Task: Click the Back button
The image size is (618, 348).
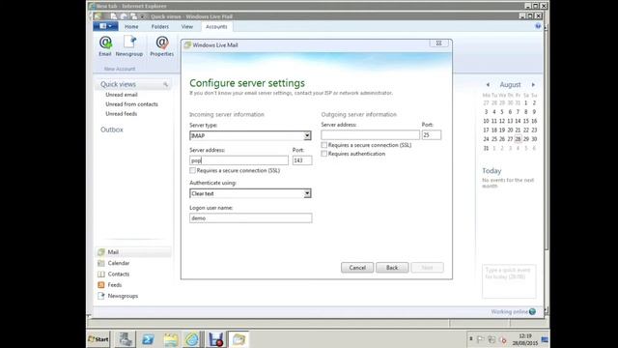Action: (392, 268)
